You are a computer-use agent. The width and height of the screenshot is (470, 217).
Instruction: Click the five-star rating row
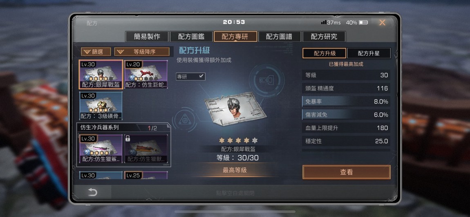click(238, 140)
